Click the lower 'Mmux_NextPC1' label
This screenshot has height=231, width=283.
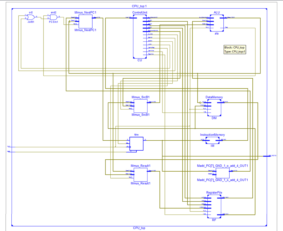point(85,30)
